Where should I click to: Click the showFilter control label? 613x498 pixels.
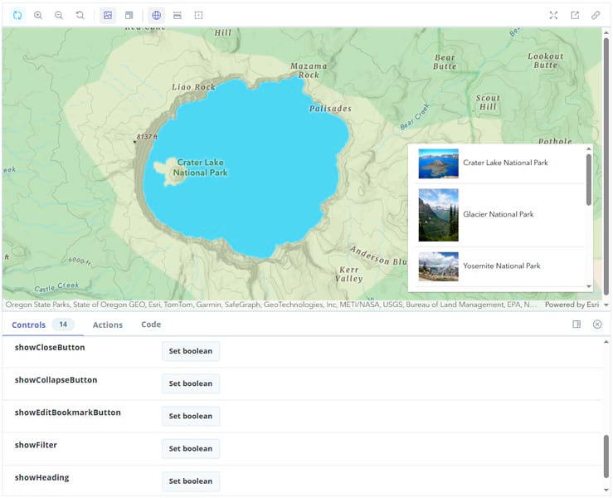coord(36,445)
